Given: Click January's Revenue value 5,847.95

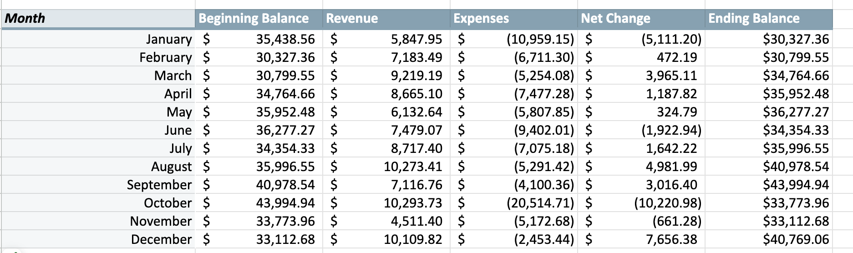Looking at the screenshot, I should [x=416, y=40].
